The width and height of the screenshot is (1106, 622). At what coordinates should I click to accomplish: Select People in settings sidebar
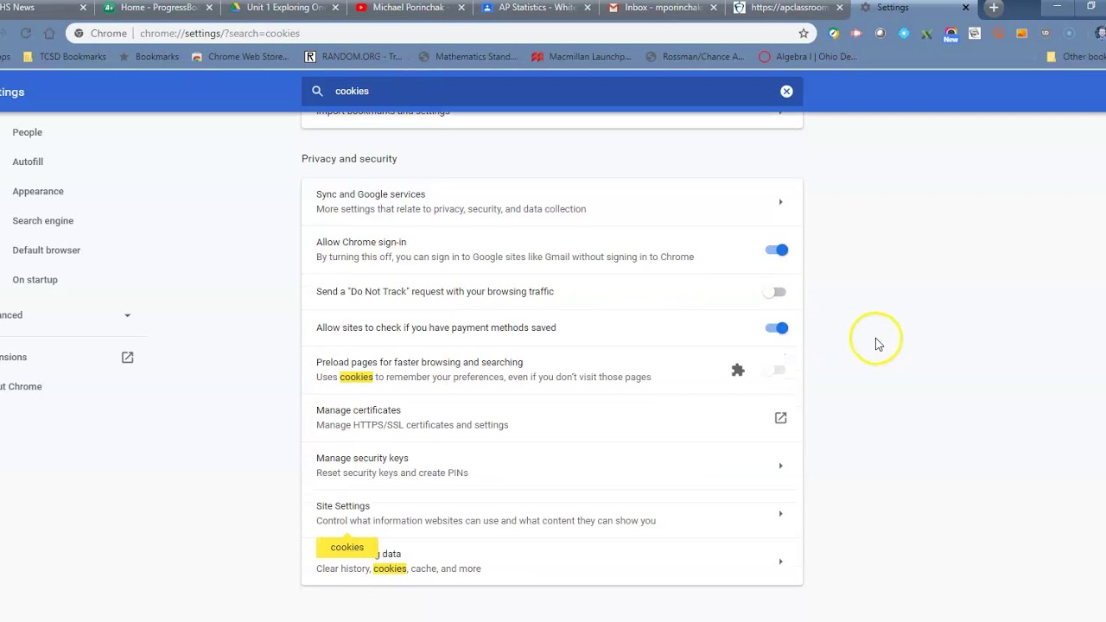[27, 133]
